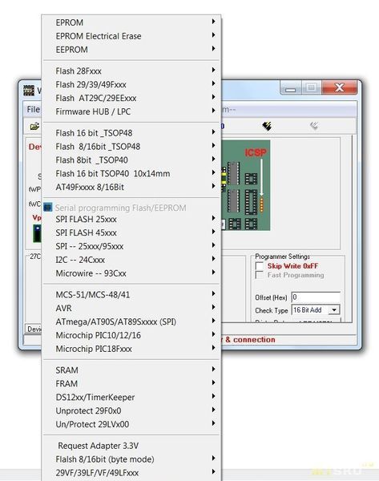Open Firmware HUB / LPC submenu
This screenshot has width=379, height=481.
coord(131,111)
